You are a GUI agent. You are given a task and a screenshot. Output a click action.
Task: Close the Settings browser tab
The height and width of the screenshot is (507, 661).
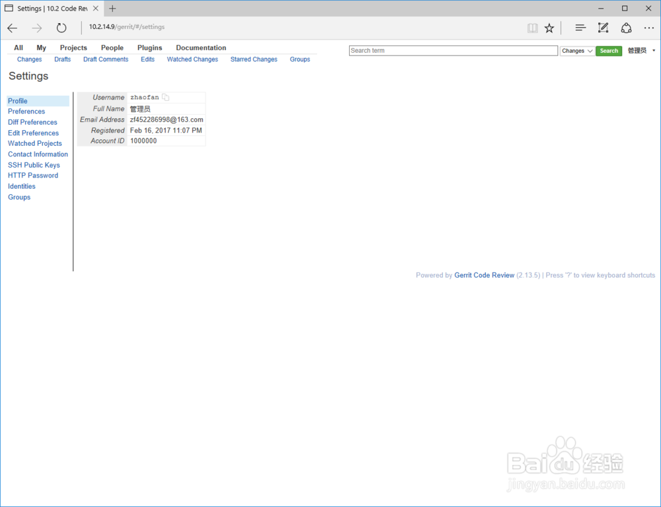click(96, 9)
